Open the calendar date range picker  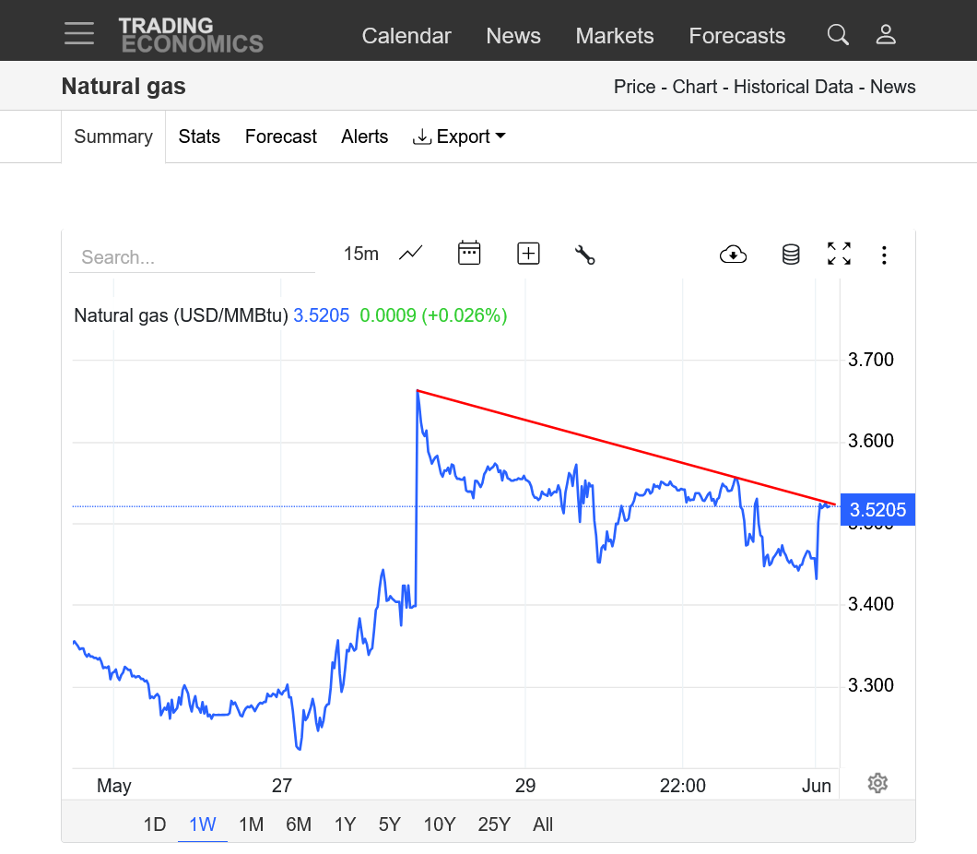pyautogui.click(x=469, y=254)
